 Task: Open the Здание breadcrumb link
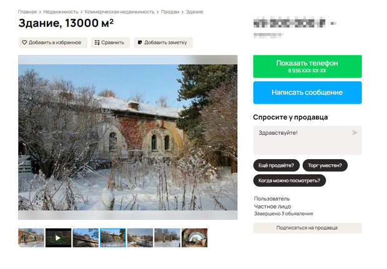pos(195,12)
